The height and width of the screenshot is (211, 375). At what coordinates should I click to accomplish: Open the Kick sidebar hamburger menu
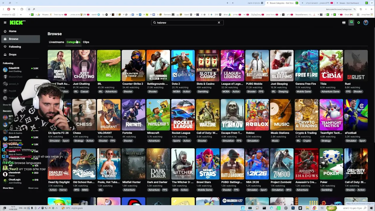pyautogui.click(x=5, y=23)
